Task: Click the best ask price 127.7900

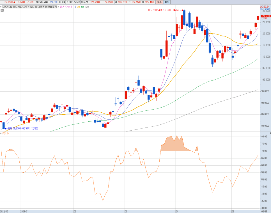Action: (95, 2)
